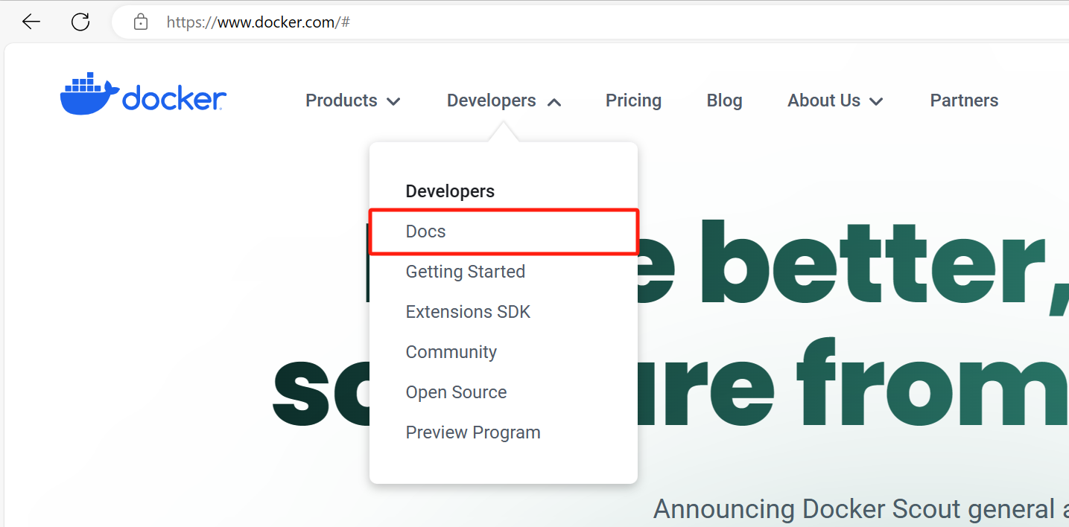Viewport: 1069px width, 527px height.
Task: Click the lock site-info icon in the address bar
Action: [141, 22]
